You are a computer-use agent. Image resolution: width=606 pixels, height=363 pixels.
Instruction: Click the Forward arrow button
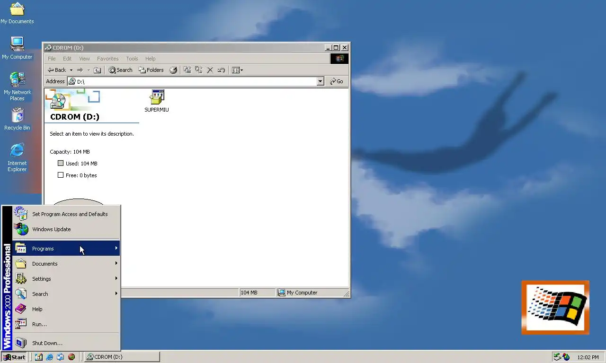tap(80, 70)
